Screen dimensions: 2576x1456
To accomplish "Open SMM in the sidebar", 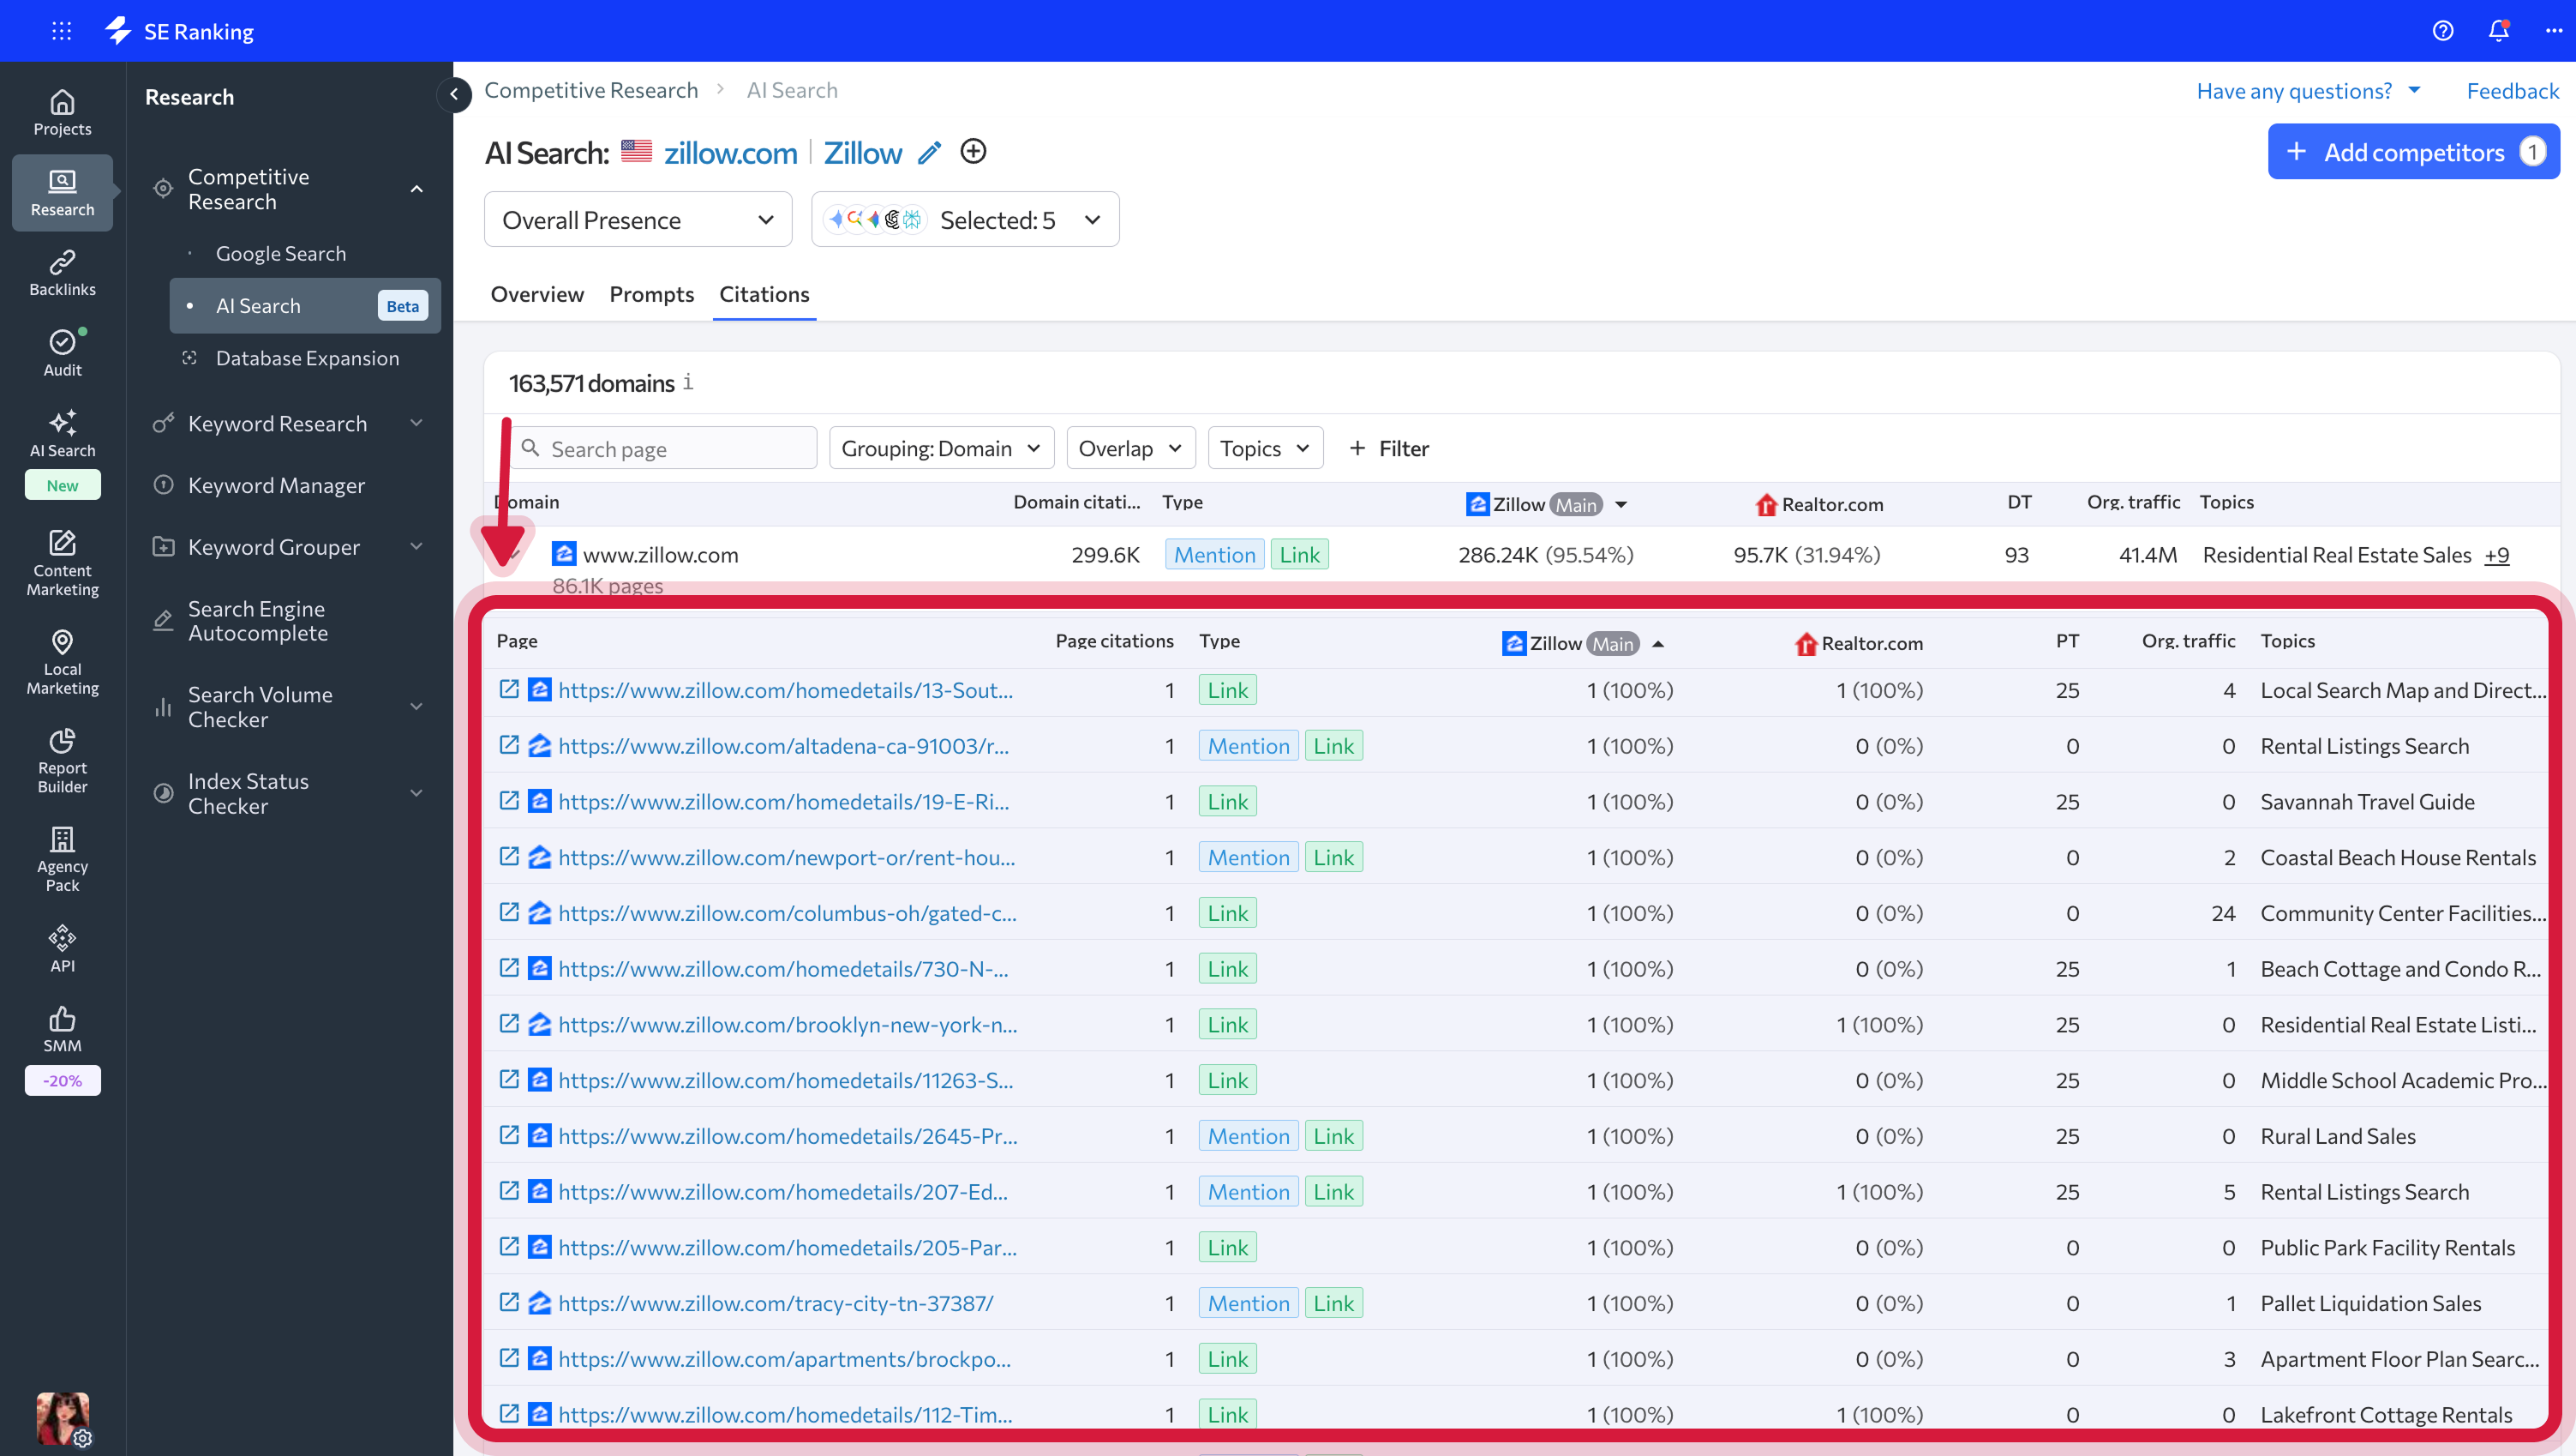I will pos(62,1029).
